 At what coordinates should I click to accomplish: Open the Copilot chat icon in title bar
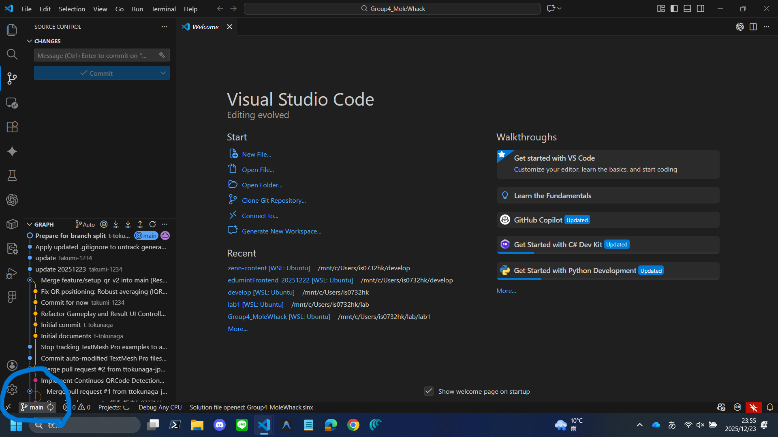coord(551,8)
